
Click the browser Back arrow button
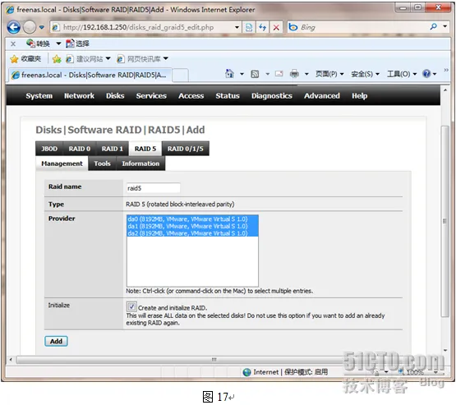point(13,27)
